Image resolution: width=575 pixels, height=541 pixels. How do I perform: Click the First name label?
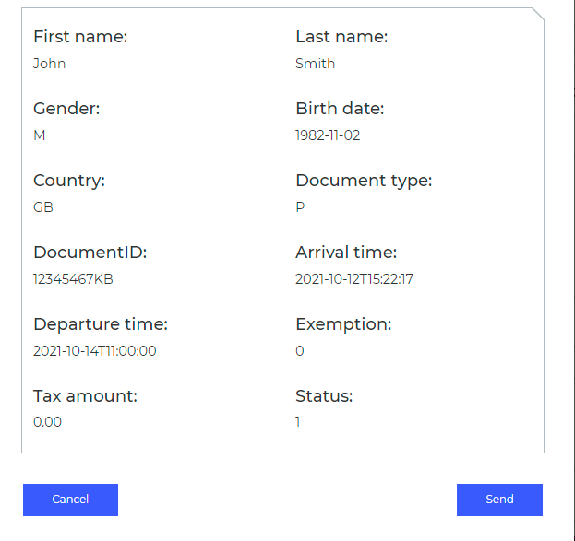[x=80, y=37]
